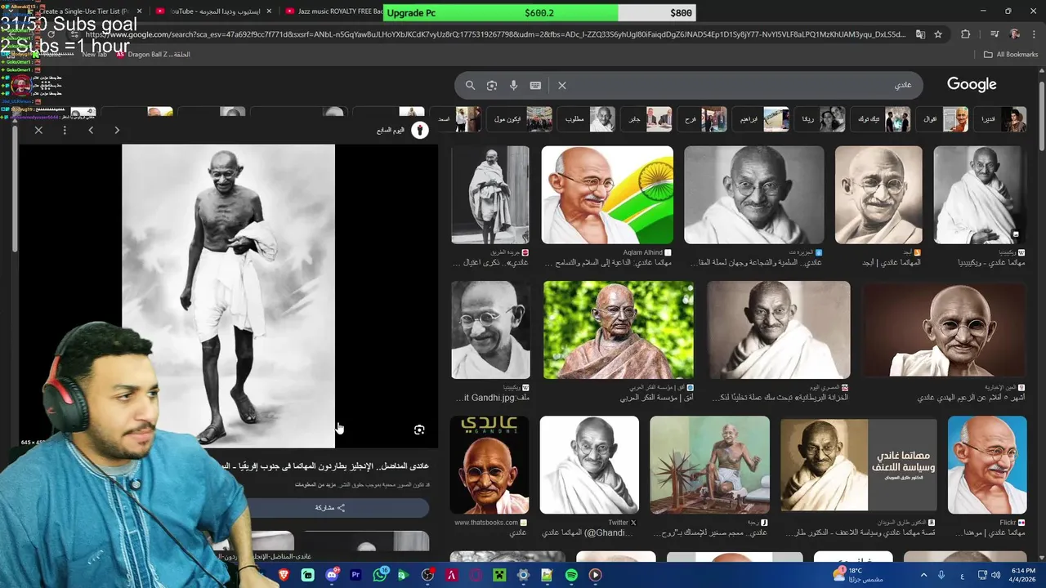Click the source site round icon above the preview
1046x588 pixels.
point(420,130)
